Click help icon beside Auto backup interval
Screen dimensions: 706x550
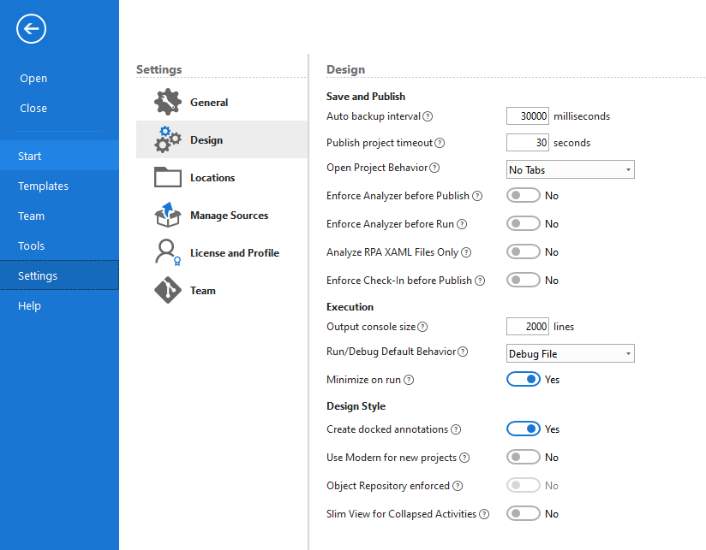pos(428,116)
